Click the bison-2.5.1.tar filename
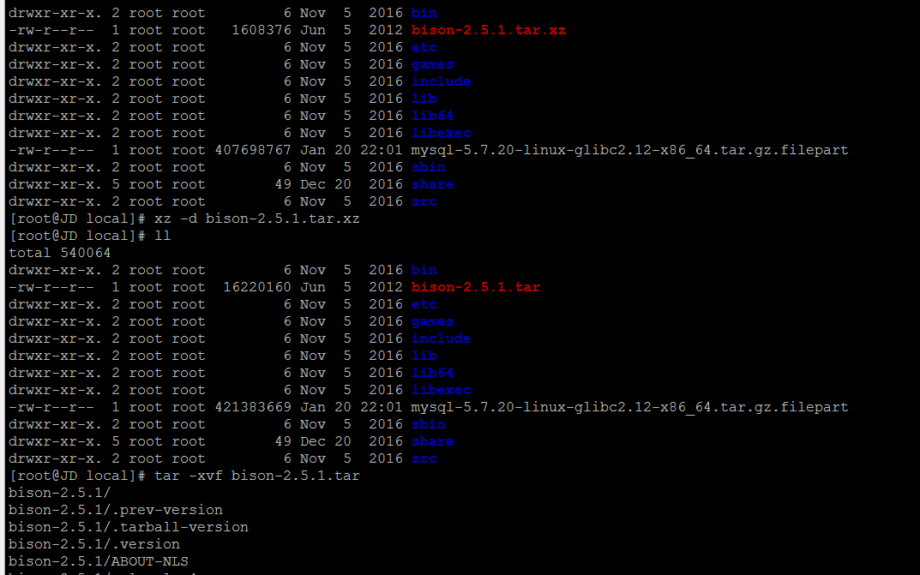 click(x=475, y=286)
